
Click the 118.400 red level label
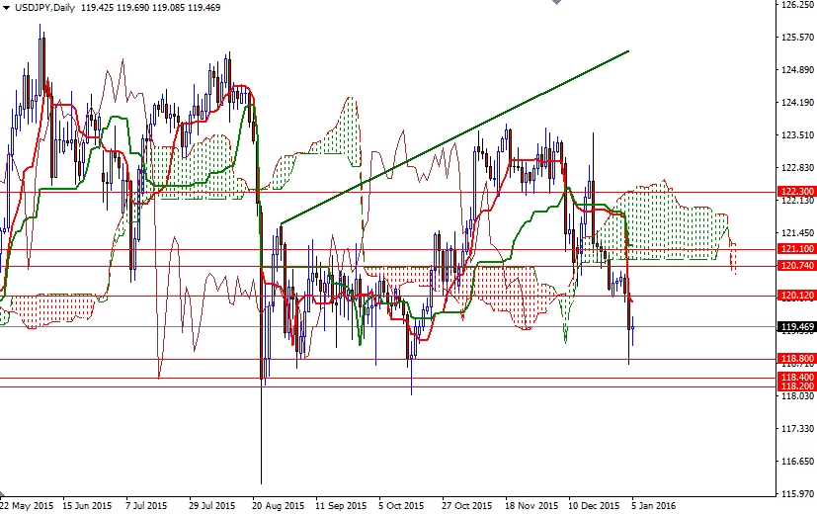click(796, 378)
